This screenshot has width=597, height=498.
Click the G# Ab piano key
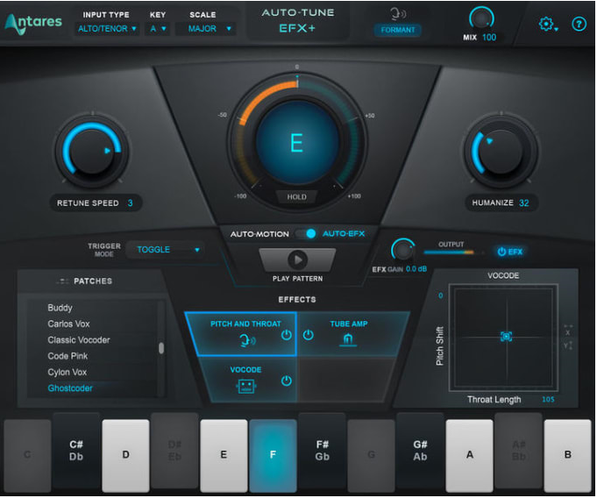[x=420, y=451]
